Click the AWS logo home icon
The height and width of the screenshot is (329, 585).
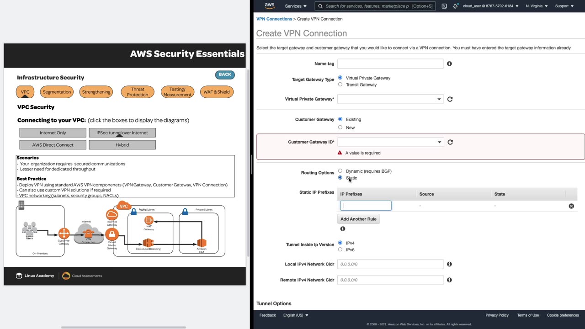pyautogui.click(x=270, y=6)
